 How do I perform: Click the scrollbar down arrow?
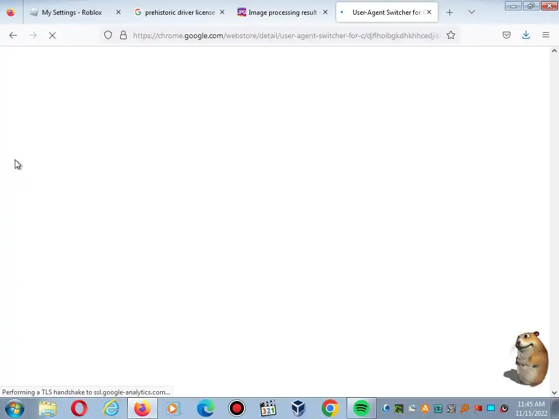pos(554,393)
